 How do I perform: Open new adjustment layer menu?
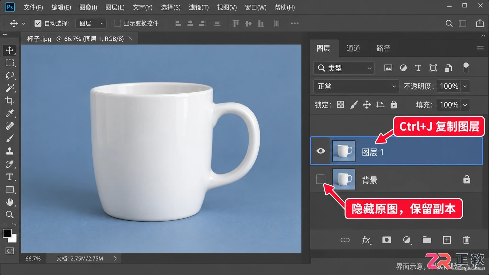tap(407, 240)
